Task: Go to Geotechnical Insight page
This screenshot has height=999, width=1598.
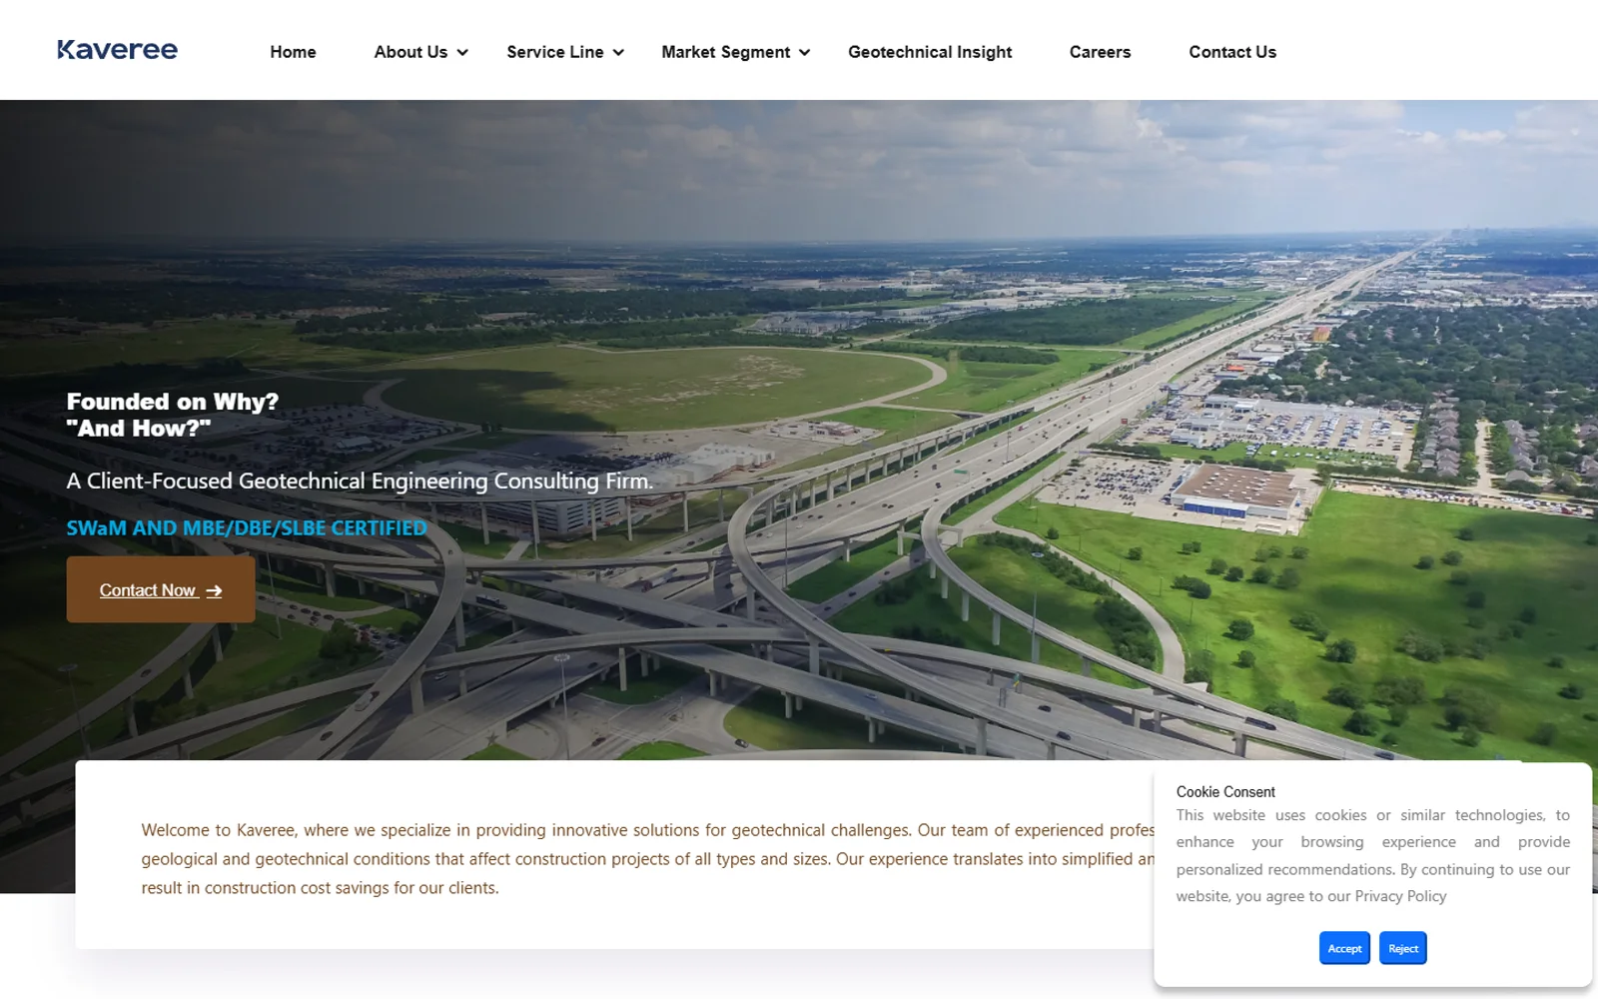Action: tap(930, 52)
